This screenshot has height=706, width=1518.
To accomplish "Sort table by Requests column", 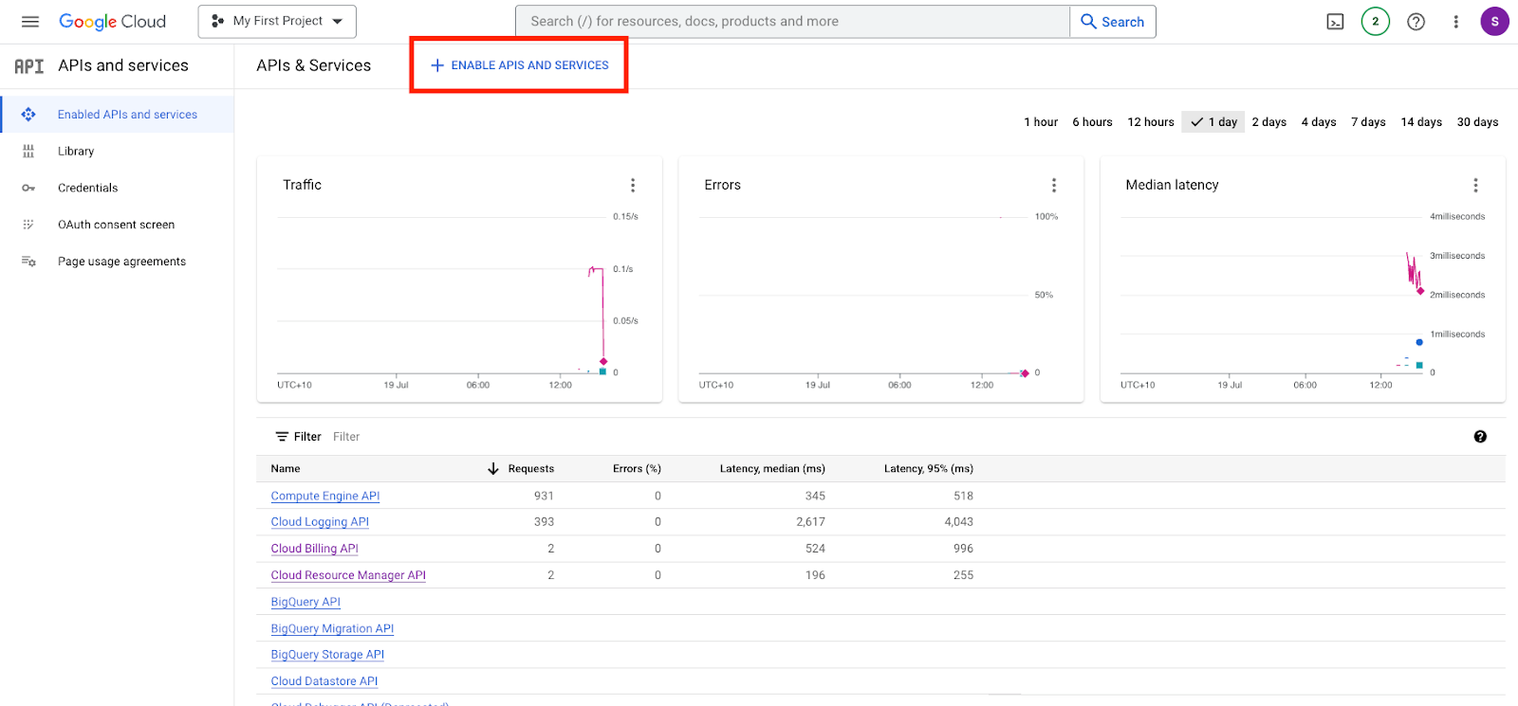I will pyautogui.click(x=530, y=469).
